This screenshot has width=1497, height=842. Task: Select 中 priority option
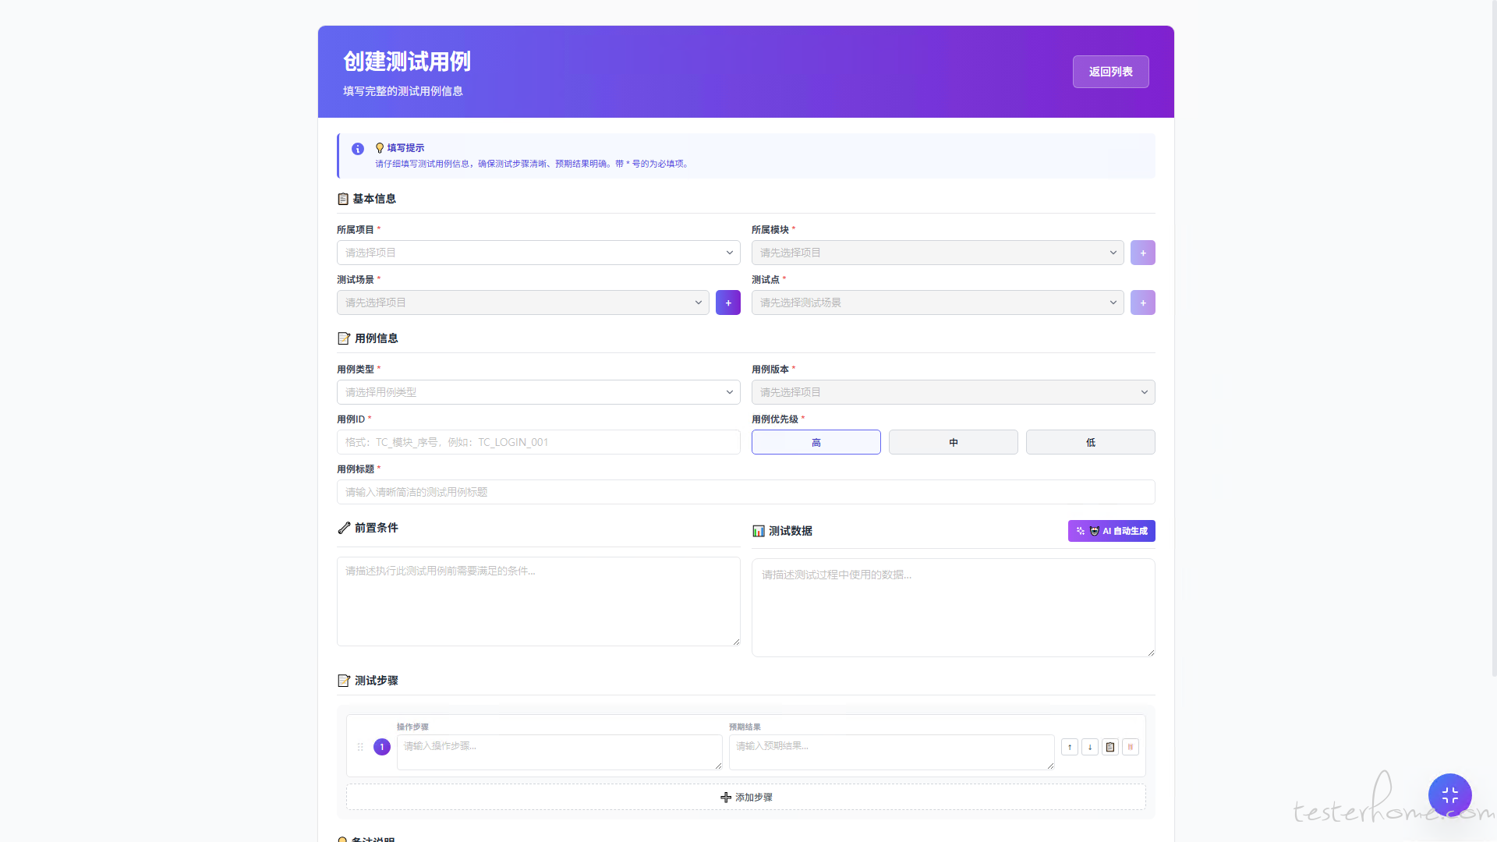(x=953, y=442)
